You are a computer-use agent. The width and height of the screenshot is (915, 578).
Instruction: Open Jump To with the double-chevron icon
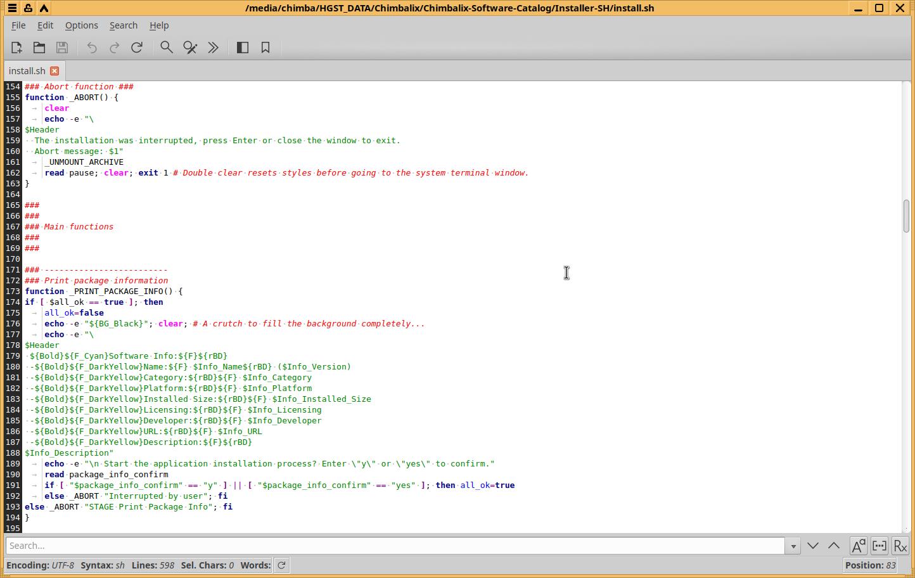coord(213,48)
